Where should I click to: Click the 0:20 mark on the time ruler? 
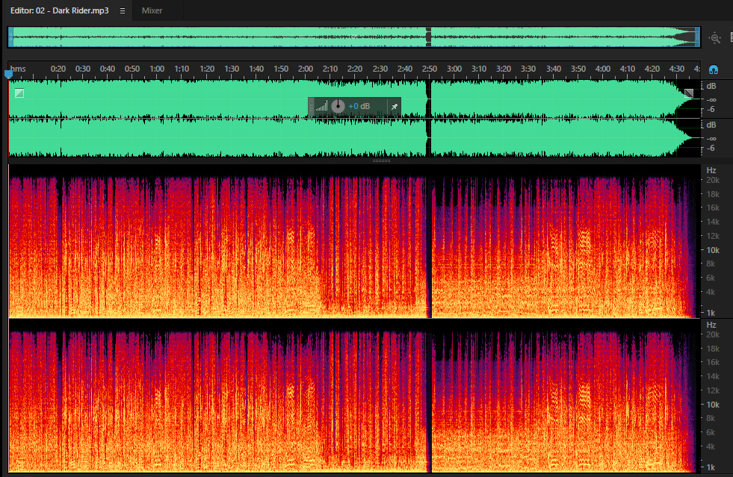[x=58, y=69]
